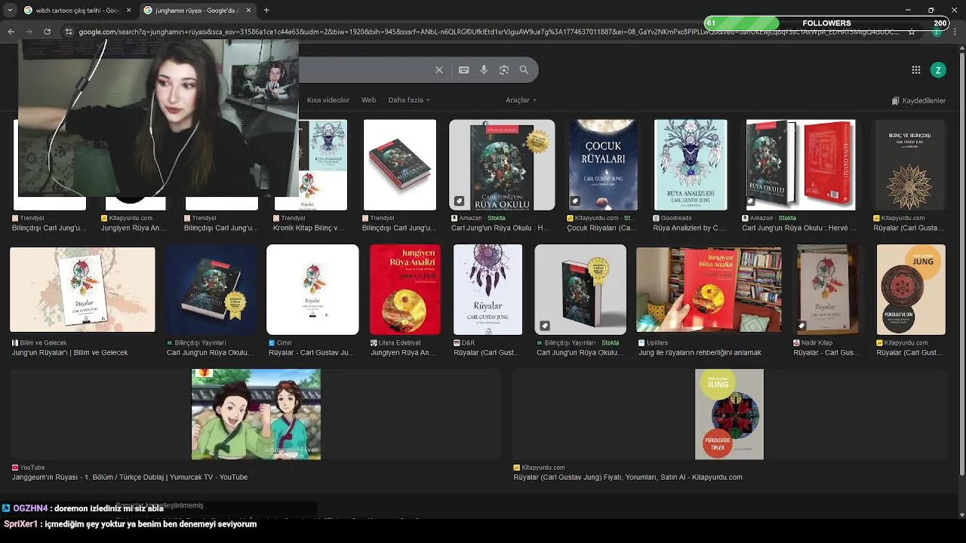Click OGZHN4's chat message overlay
966x543 pixels.
(x=83, y=508)
